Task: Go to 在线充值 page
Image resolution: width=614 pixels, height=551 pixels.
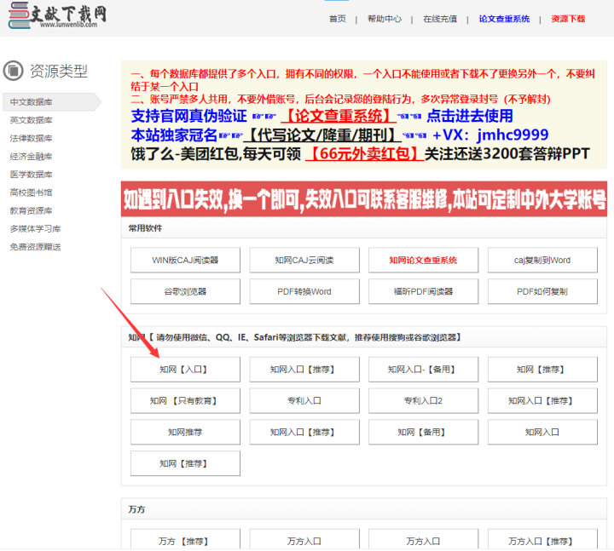Action: 440,19
